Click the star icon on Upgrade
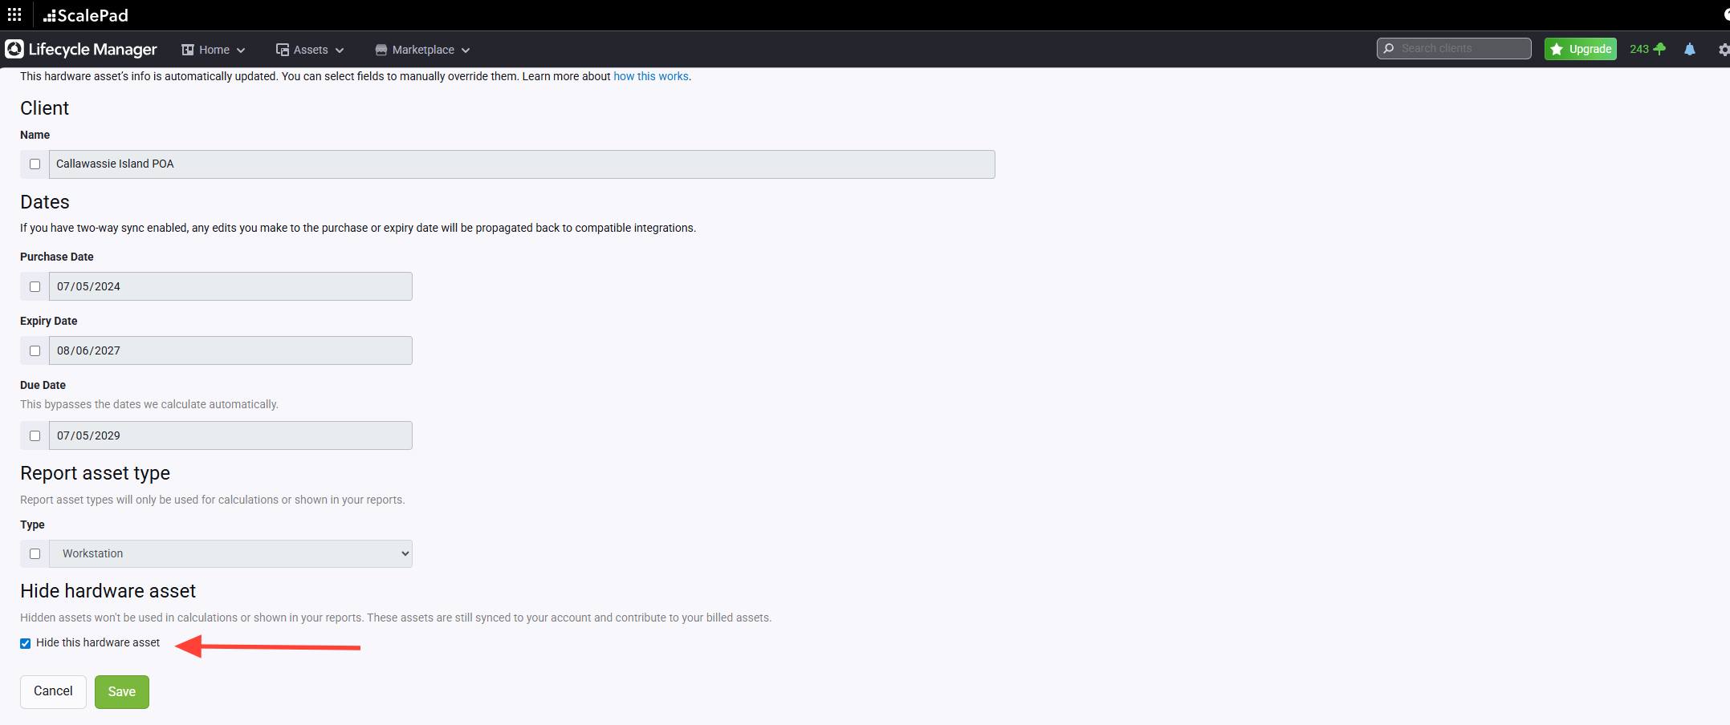Viewport: 1730px width, 725px height. (1557, 49)
